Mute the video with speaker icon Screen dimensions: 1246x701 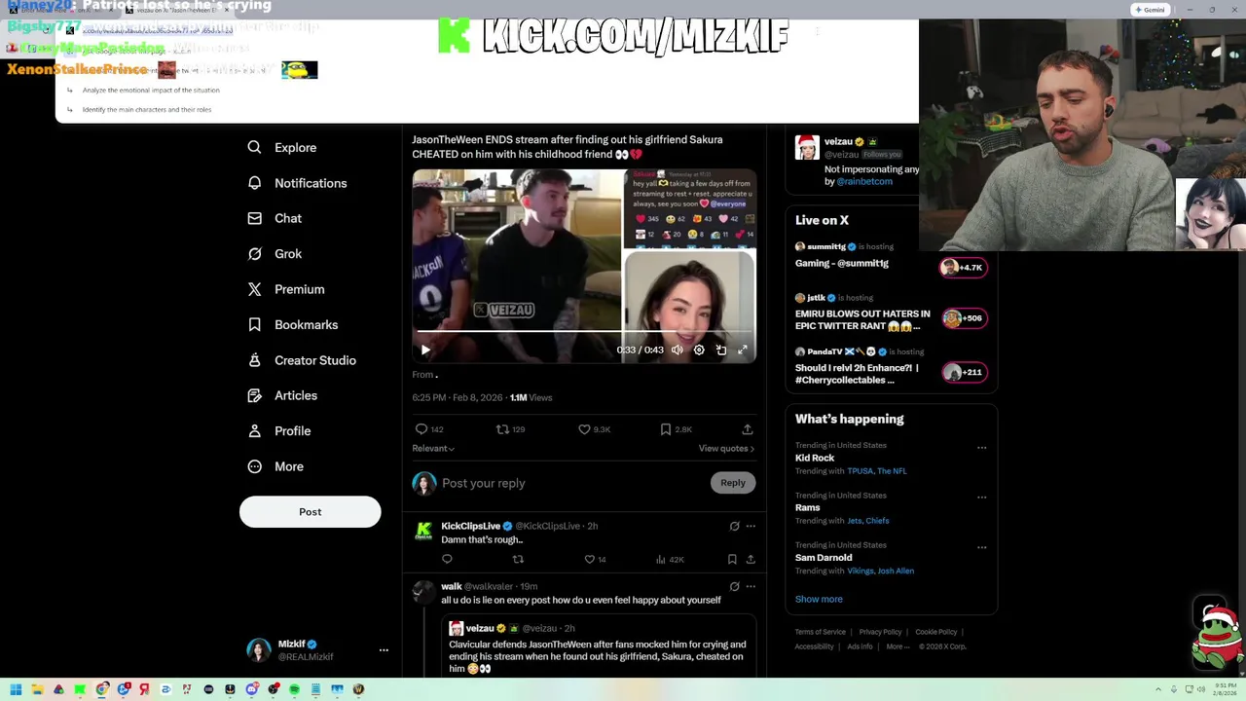point(678,350)
